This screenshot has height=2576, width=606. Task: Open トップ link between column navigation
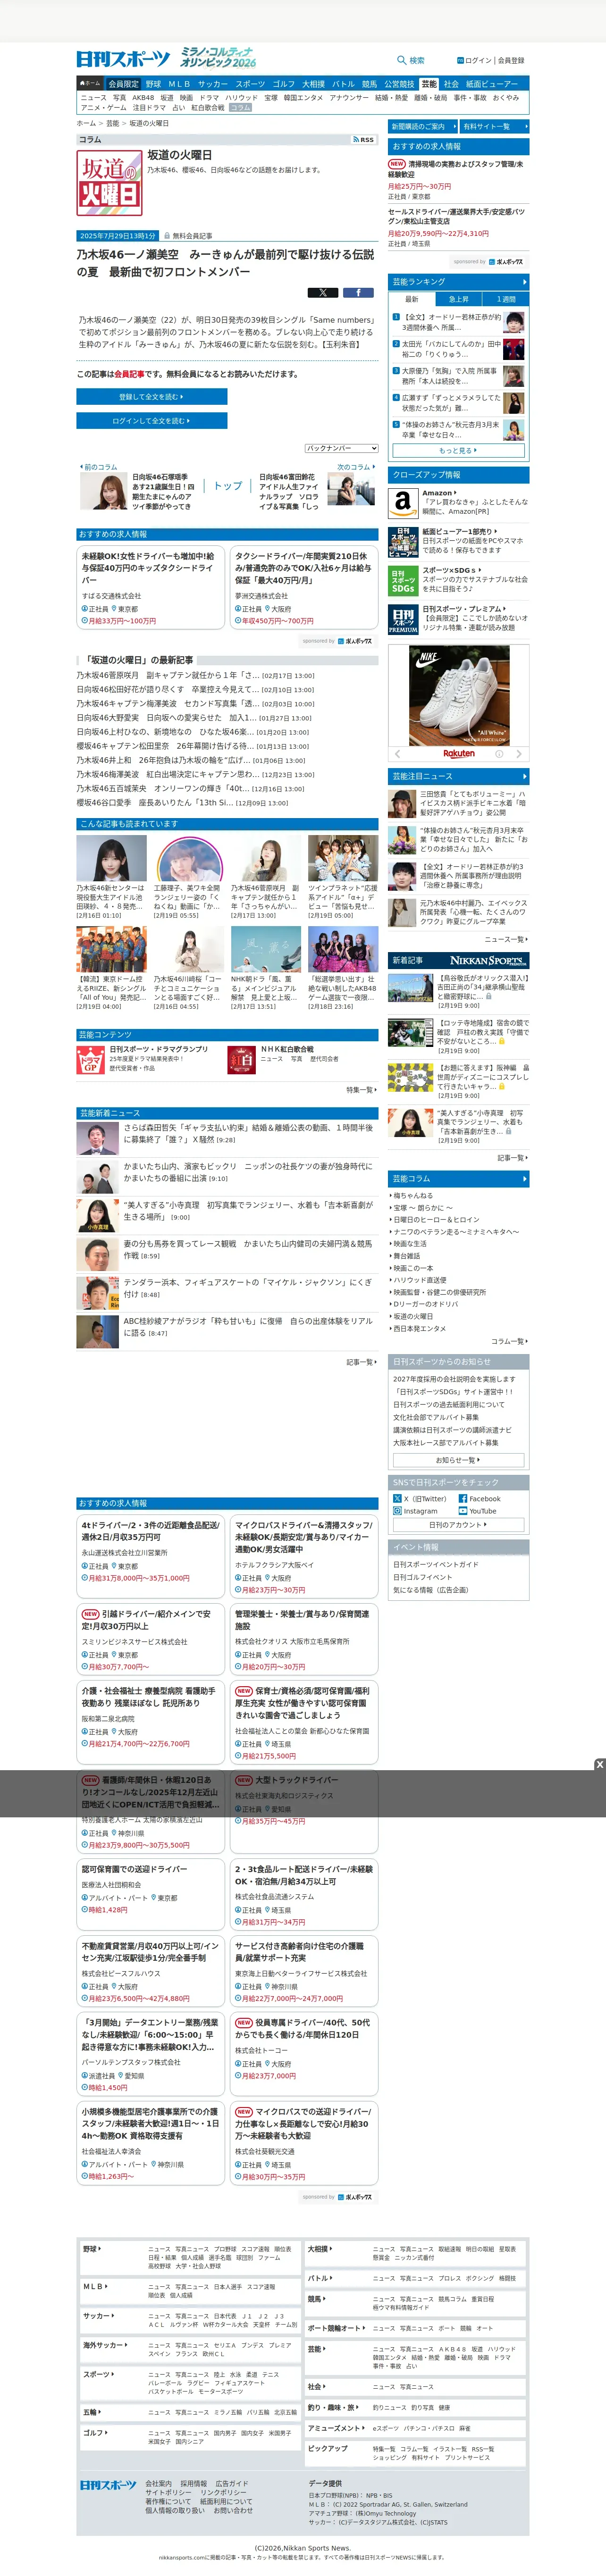coord(228,486)
